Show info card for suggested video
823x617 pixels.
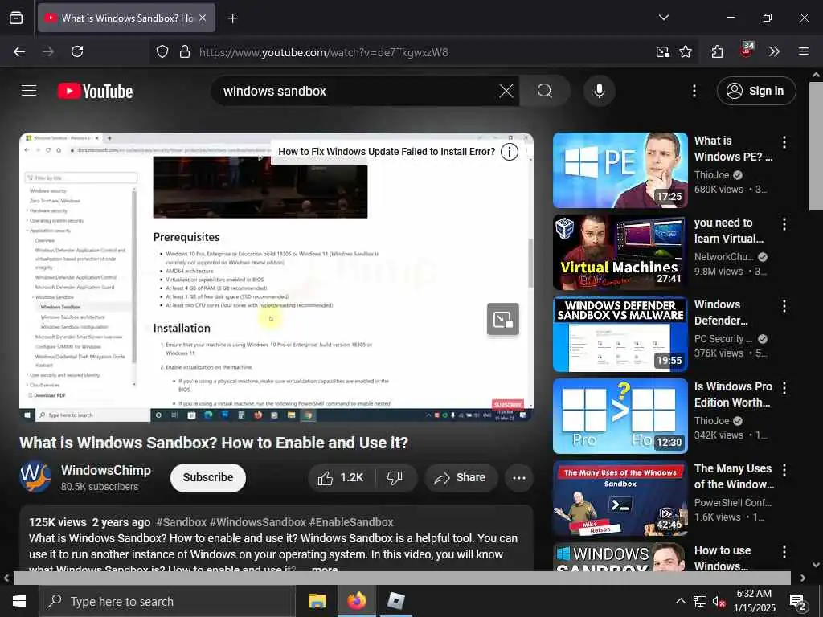[509, 152]
